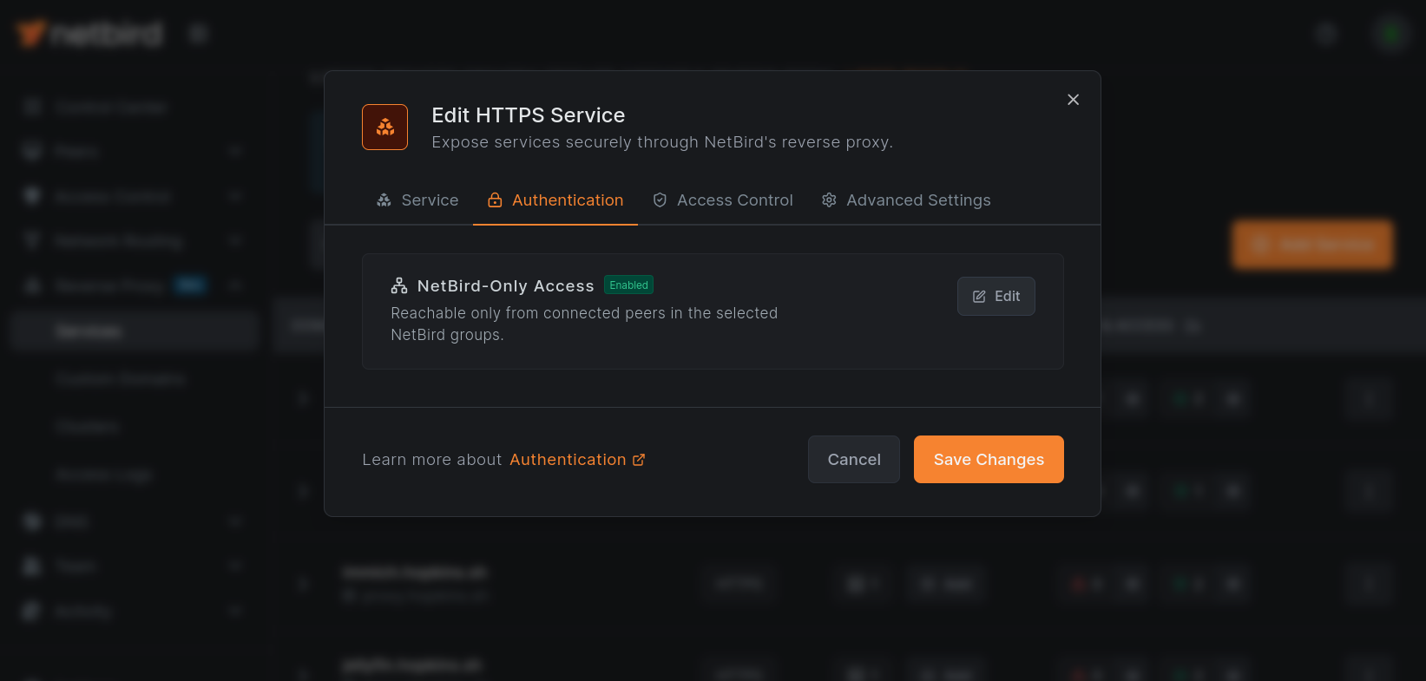Screen dimensions: 1426x681
Task: Click the NetBird-Only Access heading
Action: click(x=506, y=286)
